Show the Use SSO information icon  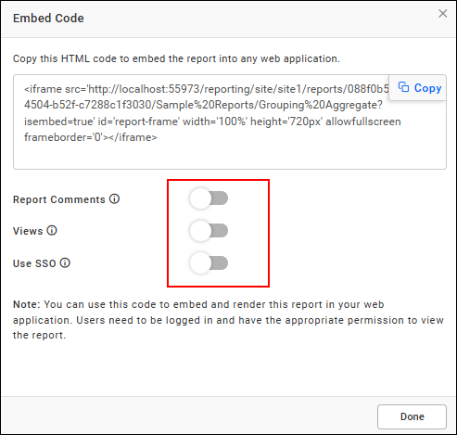pyautogui.click(x=65, y=262)
